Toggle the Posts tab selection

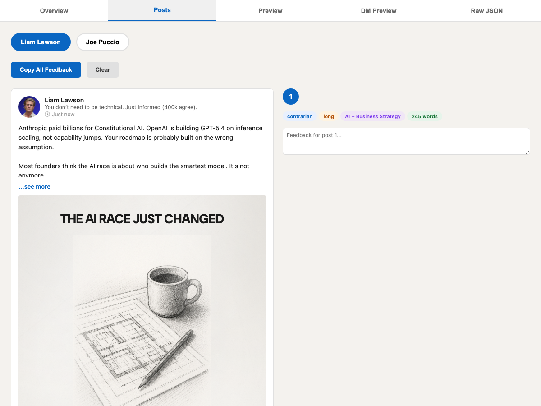tap(162, 10)
